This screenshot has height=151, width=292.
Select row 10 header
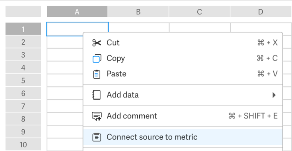23,144
